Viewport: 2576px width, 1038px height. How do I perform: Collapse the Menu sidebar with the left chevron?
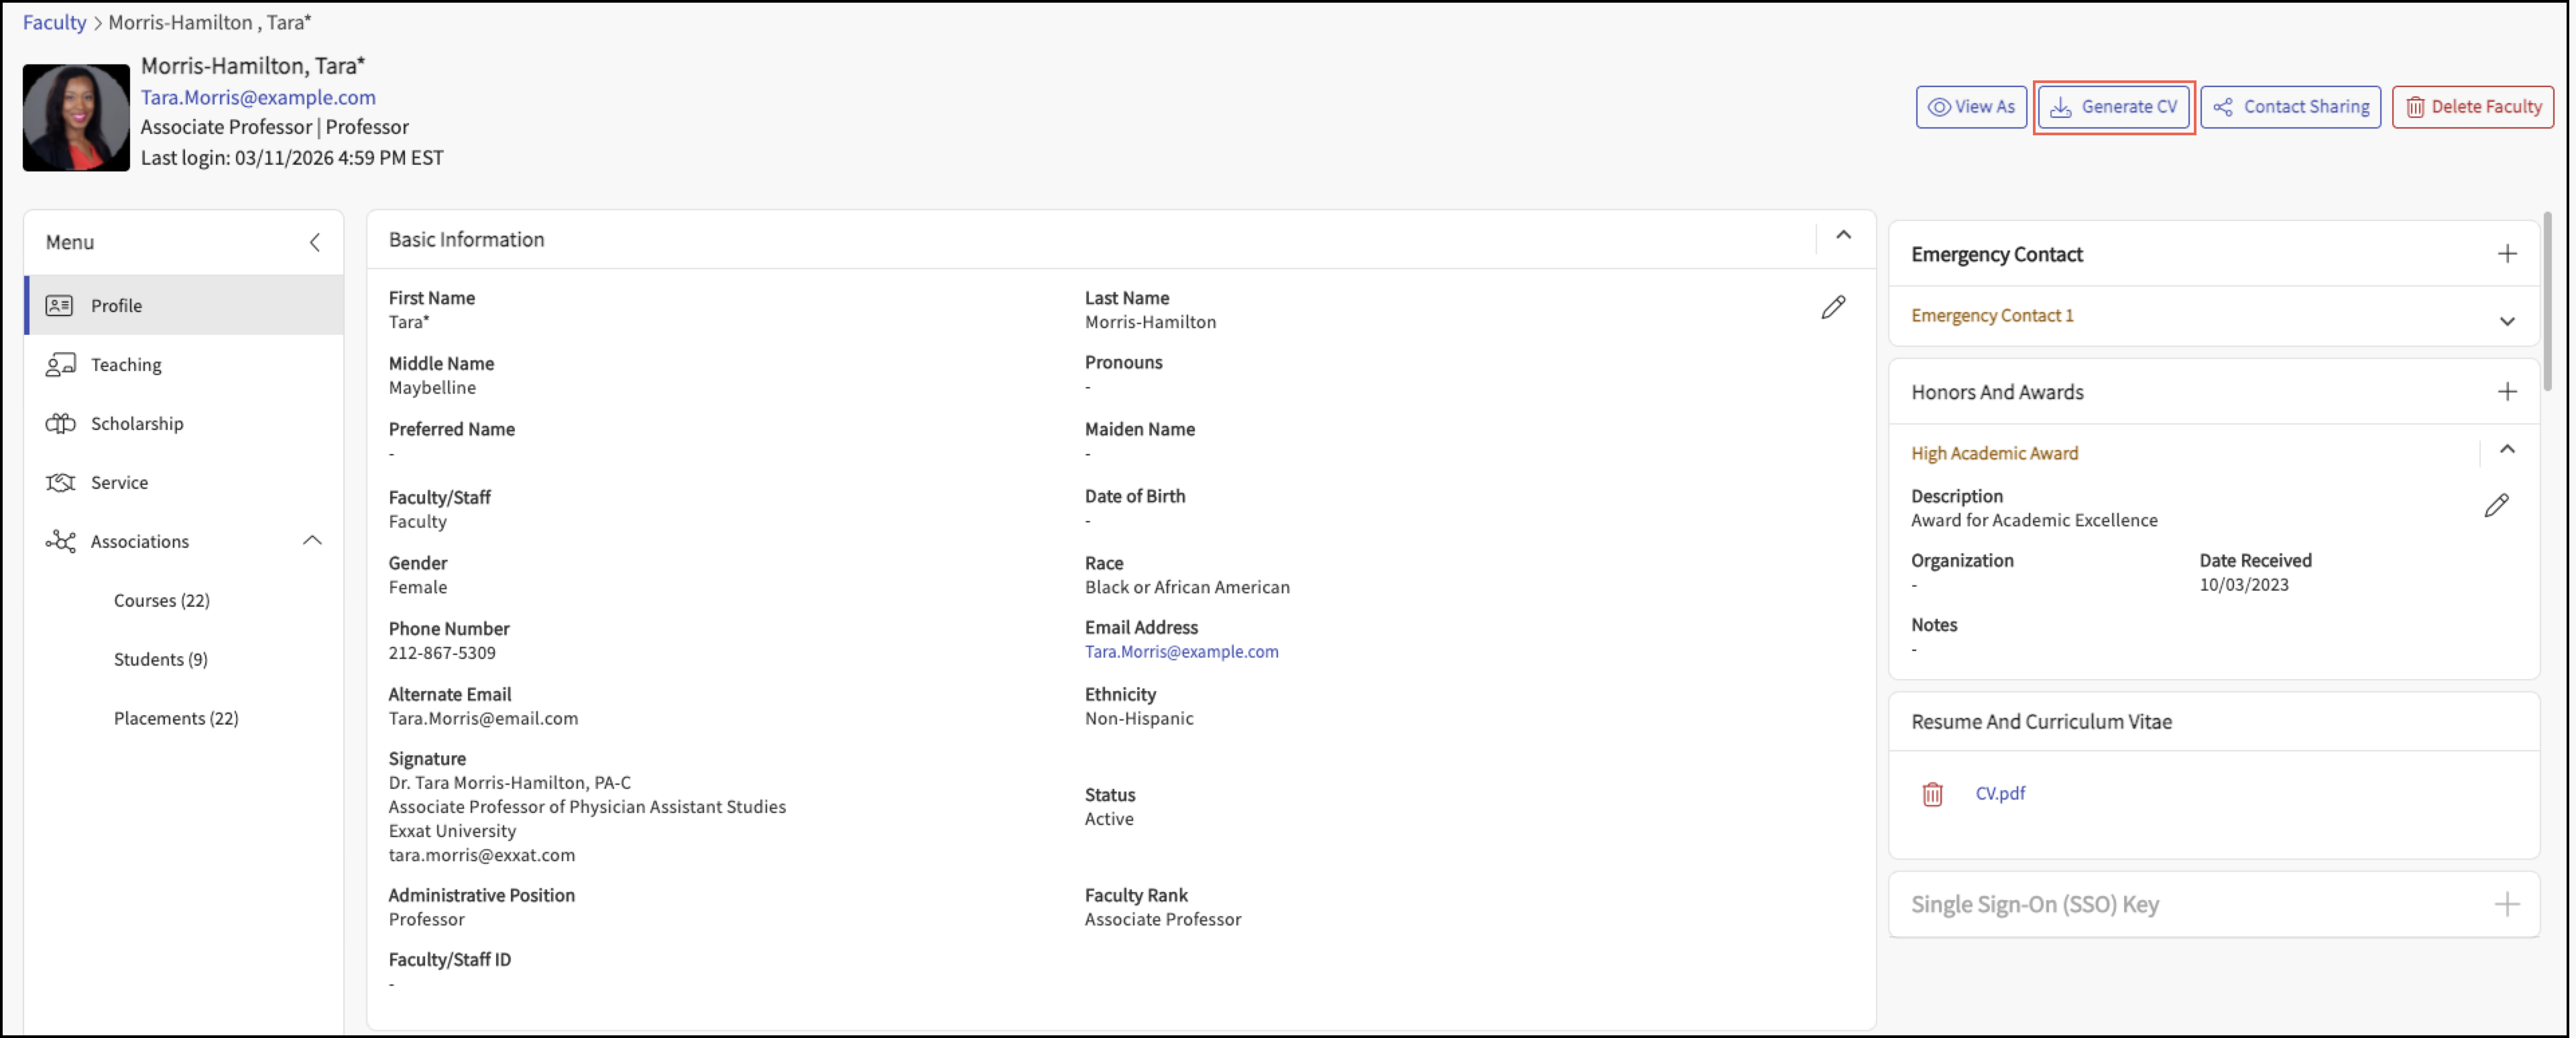pyautogui.click(x=315, y=243)
